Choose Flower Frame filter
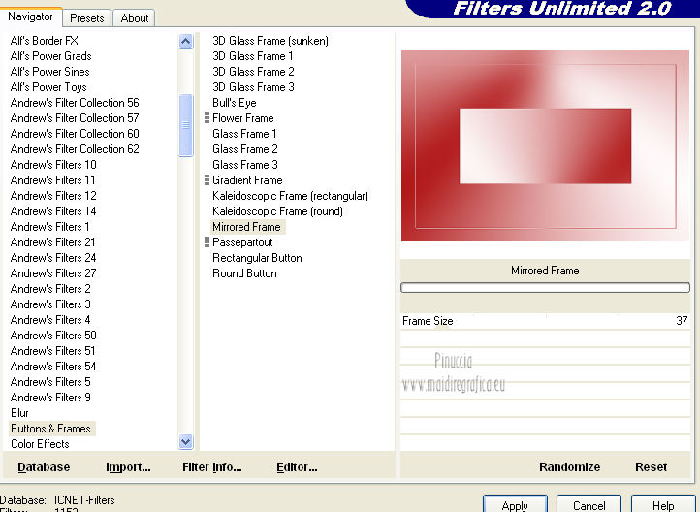 (242, 118)
